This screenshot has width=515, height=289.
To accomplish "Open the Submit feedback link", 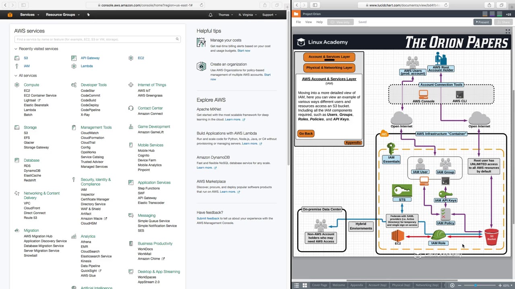I will pyautogui.click(x=208, y=218).
